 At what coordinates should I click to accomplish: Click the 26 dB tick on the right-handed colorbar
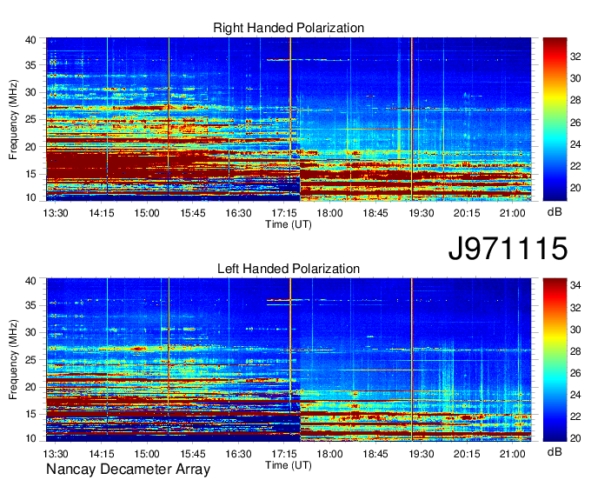(575, 123)
